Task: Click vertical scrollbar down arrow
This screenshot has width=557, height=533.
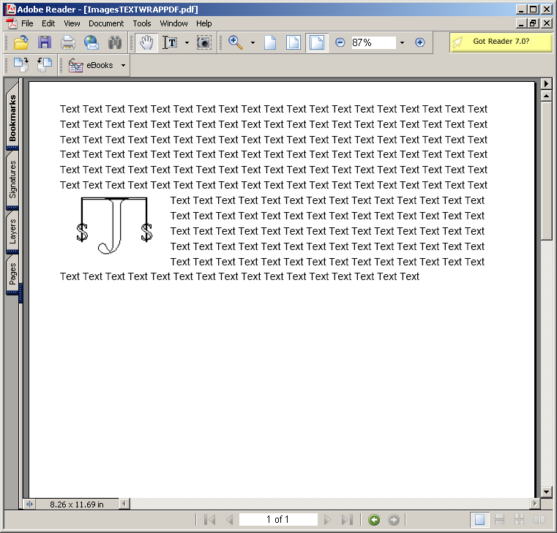Action: click(546, 492)
